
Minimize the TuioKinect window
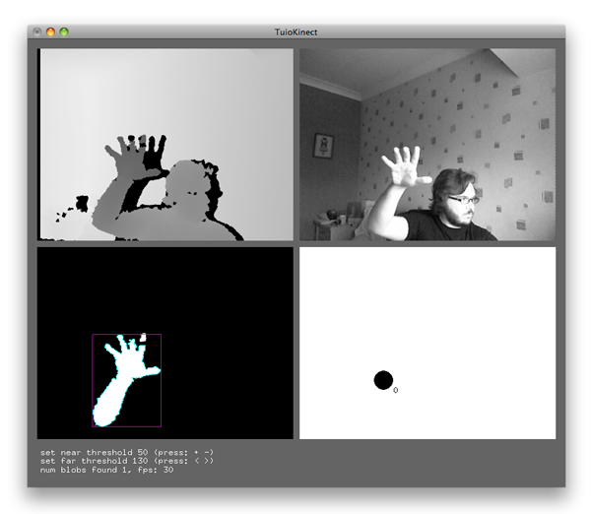(50, 32)
